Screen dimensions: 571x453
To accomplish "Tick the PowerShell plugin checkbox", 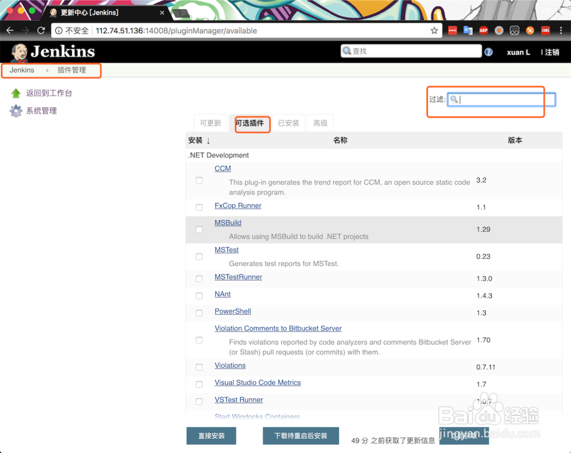I will [199, 313].
